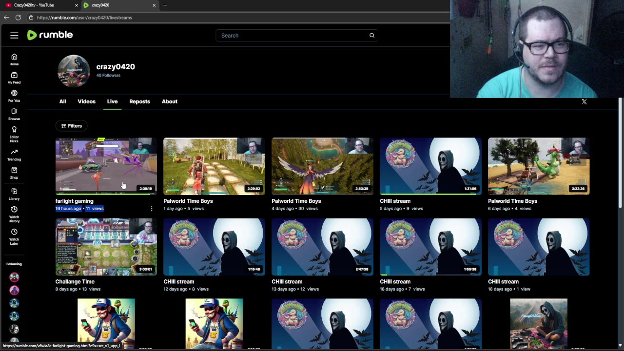Open Browse in the sidebar
The width and height of the screenshot is (624, 351).
click(14, 115)
